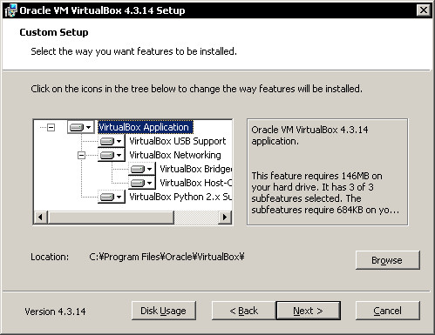Click the installer icon in title bar
The width and height of the screenshot is (435, 335).
click(x=10, y=10)
